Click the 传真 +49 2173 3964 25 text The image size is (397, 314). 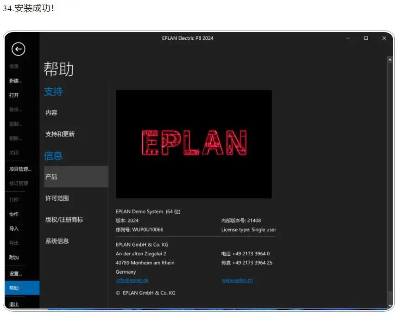(x=247, y=263)
